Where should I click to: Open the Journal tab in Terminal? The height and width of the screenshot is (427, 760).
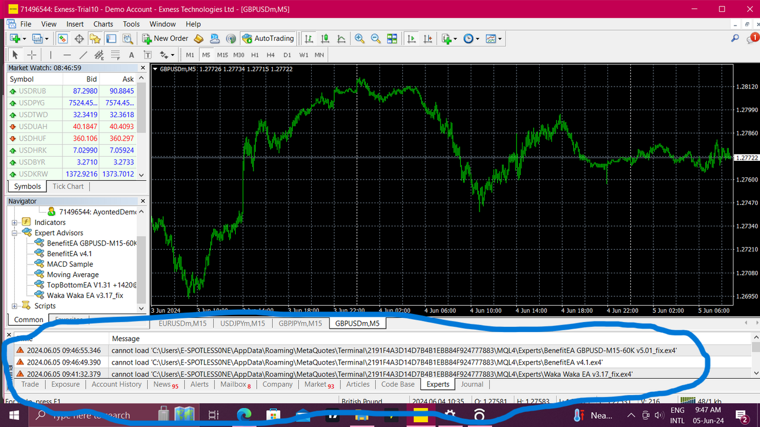tap(472, 384)
